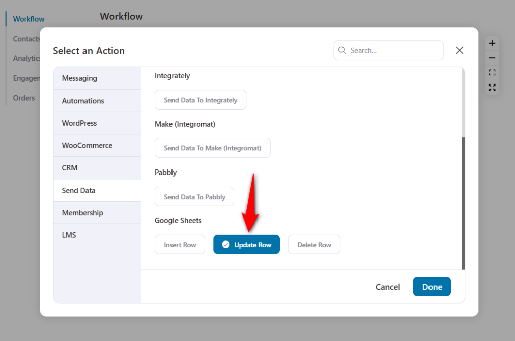Focus the Search input field

[388, 50]
